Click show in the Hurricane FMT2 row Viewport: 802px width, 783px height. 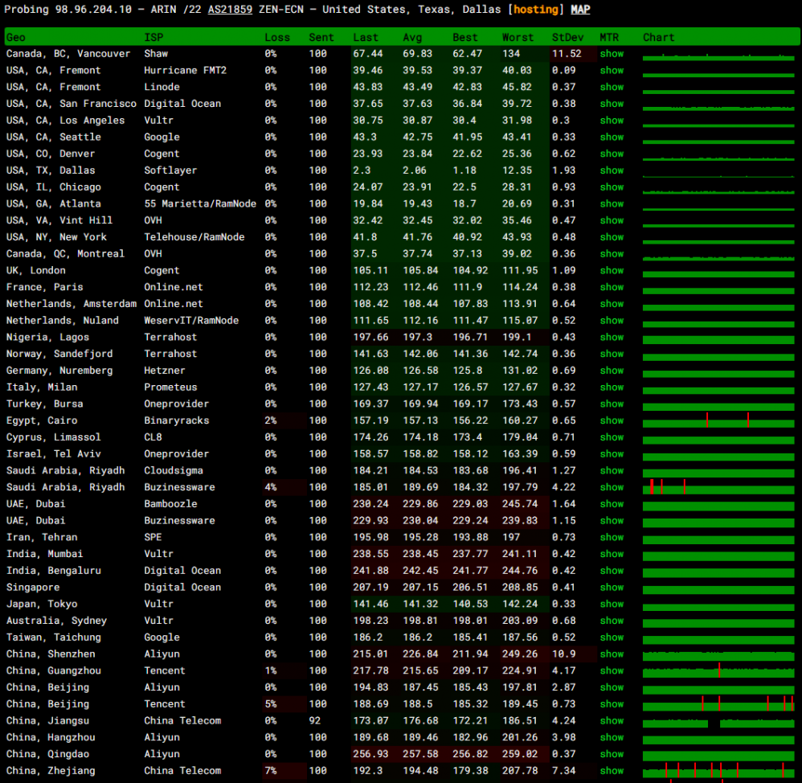pos(612,70)
